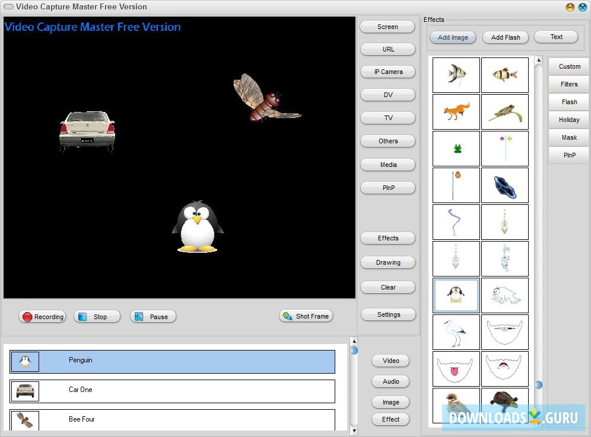591x437 pixels.
Task: Select the lizard effect
Action: coord(505,111)
